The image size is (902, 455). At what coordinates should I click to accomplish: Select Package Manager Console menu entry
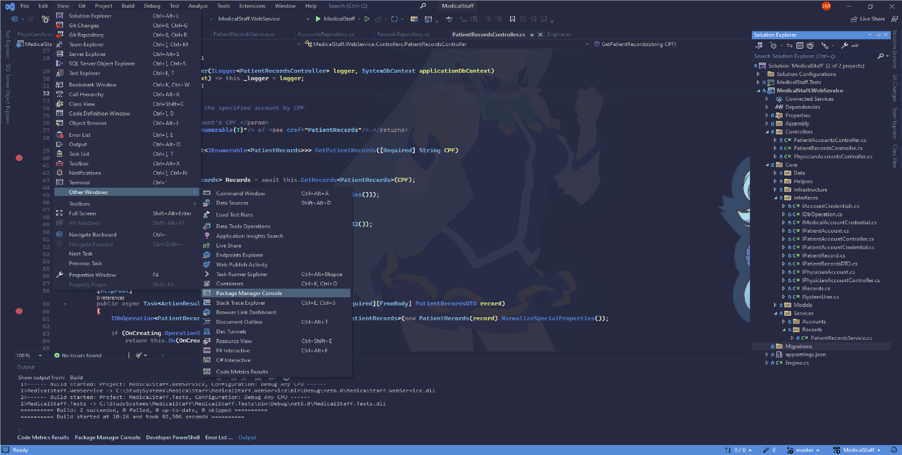248,293
